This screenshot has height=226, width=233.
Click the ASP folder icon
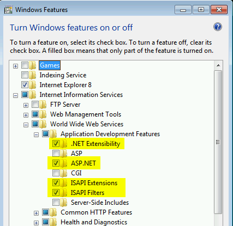64,154
